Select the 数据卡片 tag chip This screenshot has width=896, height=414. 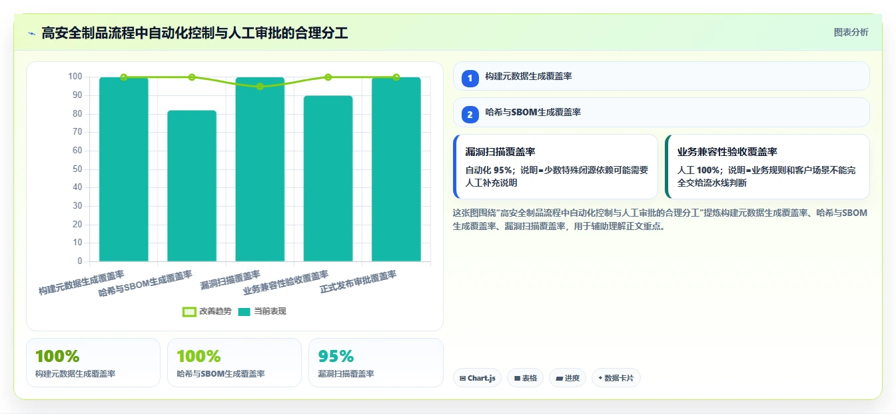[616, 378]
